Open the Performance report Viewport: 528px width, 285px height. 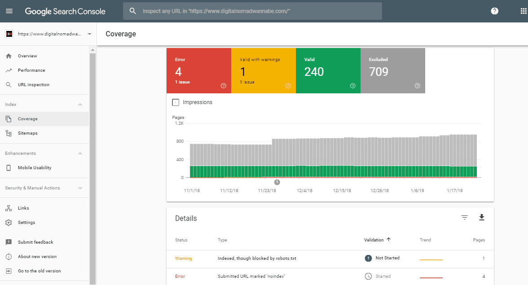click(x=31, y=70)
